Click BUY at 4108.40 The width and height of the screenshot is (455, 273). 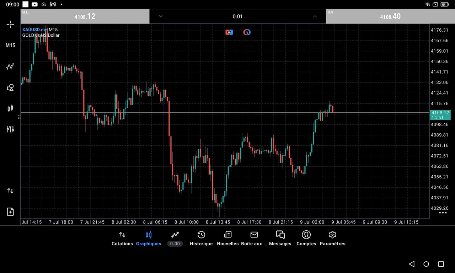coord(390,16)
